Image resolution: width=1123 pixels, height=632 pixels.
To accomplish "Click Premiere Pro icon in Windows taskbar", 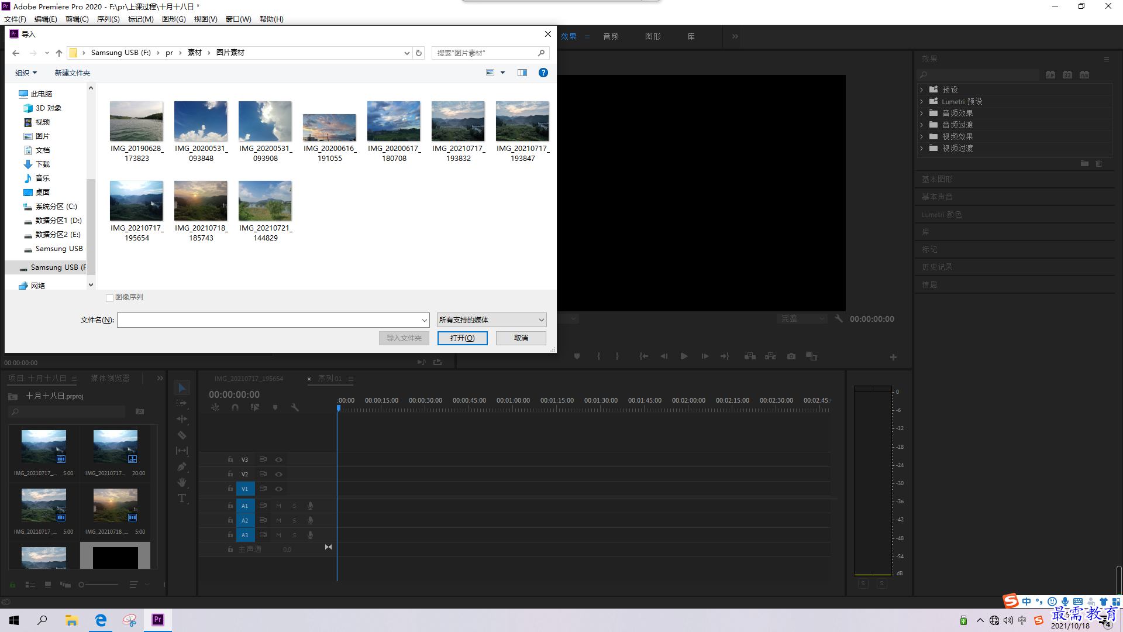I will [158, 620].
